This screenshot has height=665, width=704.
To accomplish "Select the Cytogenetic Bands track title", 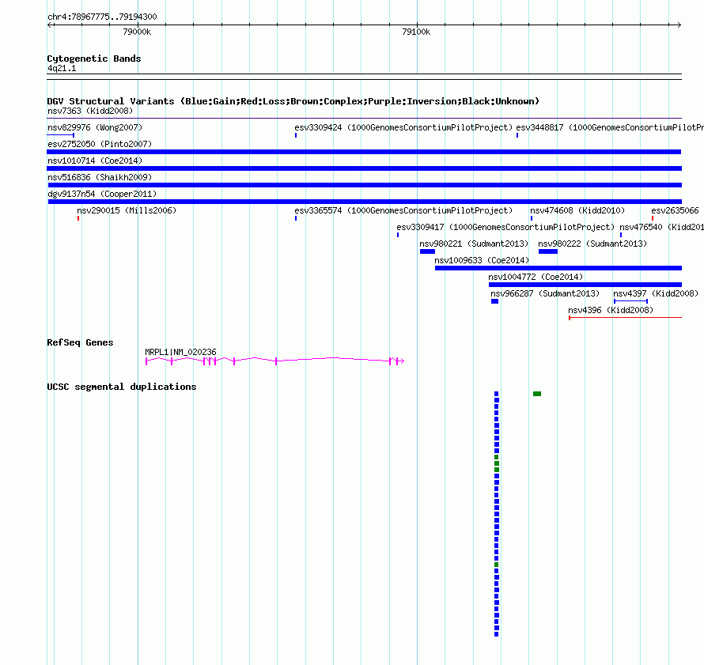I will tap(94, 59).
